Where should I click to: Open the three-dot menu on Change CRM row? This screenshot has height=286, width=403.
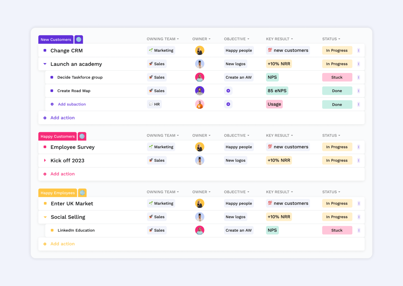coord(359,50)
